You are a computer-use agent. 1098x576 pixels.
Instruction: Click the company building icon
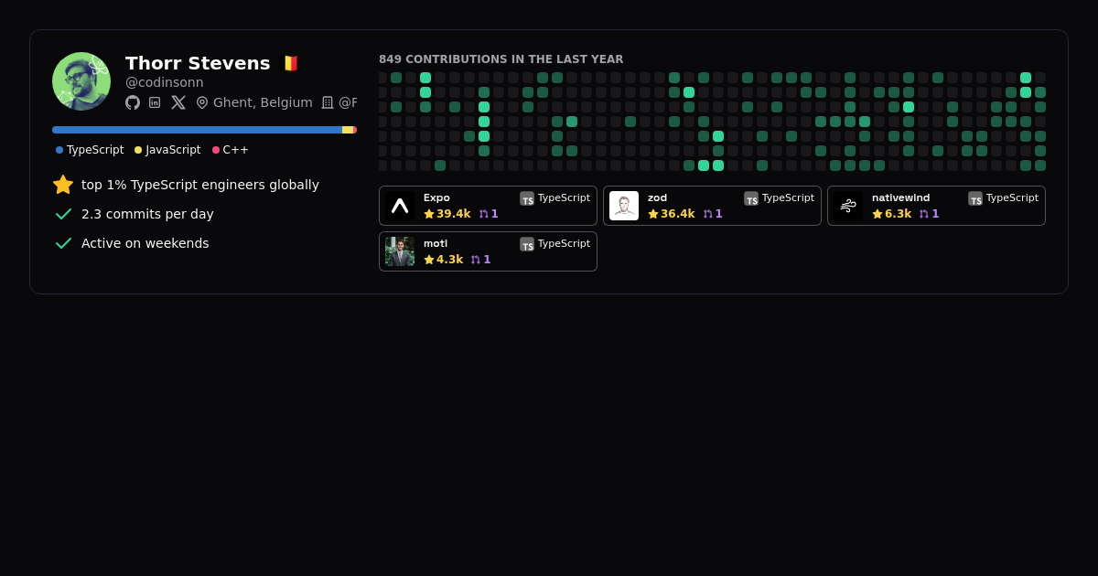coord(328,102)
